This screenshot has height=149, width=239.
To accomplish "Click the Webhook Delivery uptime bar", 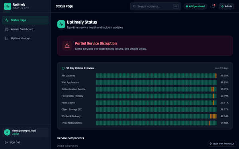I will pyautogui.click(x=156, y=116).
